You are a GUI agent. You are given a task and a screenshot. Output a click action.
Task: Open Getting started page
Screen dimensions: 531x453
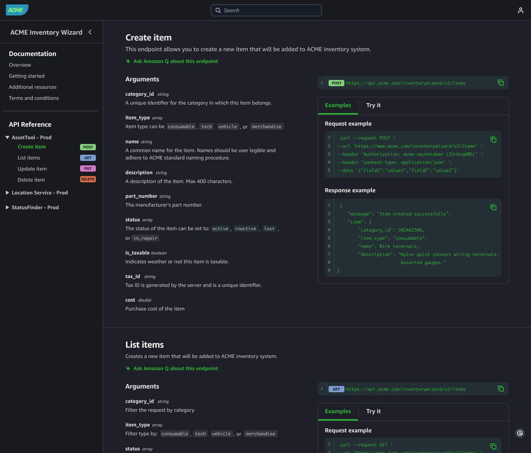(x=27, y=76)
